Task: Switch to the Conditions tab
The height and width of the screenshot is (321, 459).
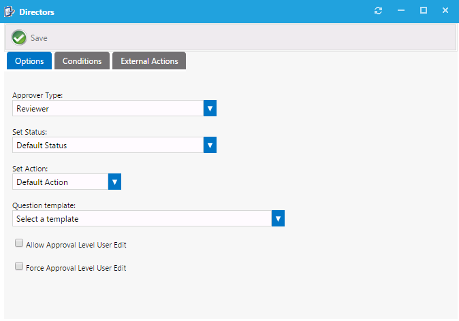Action: 82,61
